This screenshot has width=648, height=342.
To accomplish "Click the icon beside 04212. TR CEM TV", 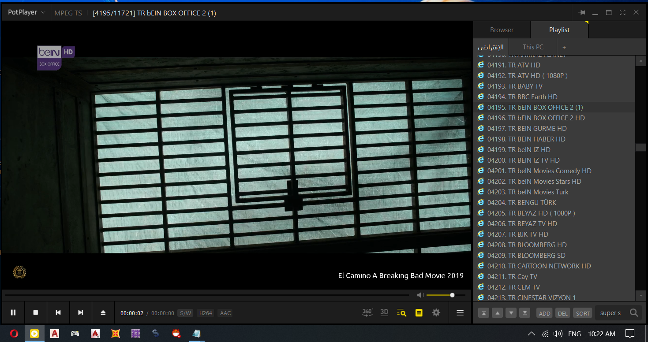I will (x=481, y=286).
